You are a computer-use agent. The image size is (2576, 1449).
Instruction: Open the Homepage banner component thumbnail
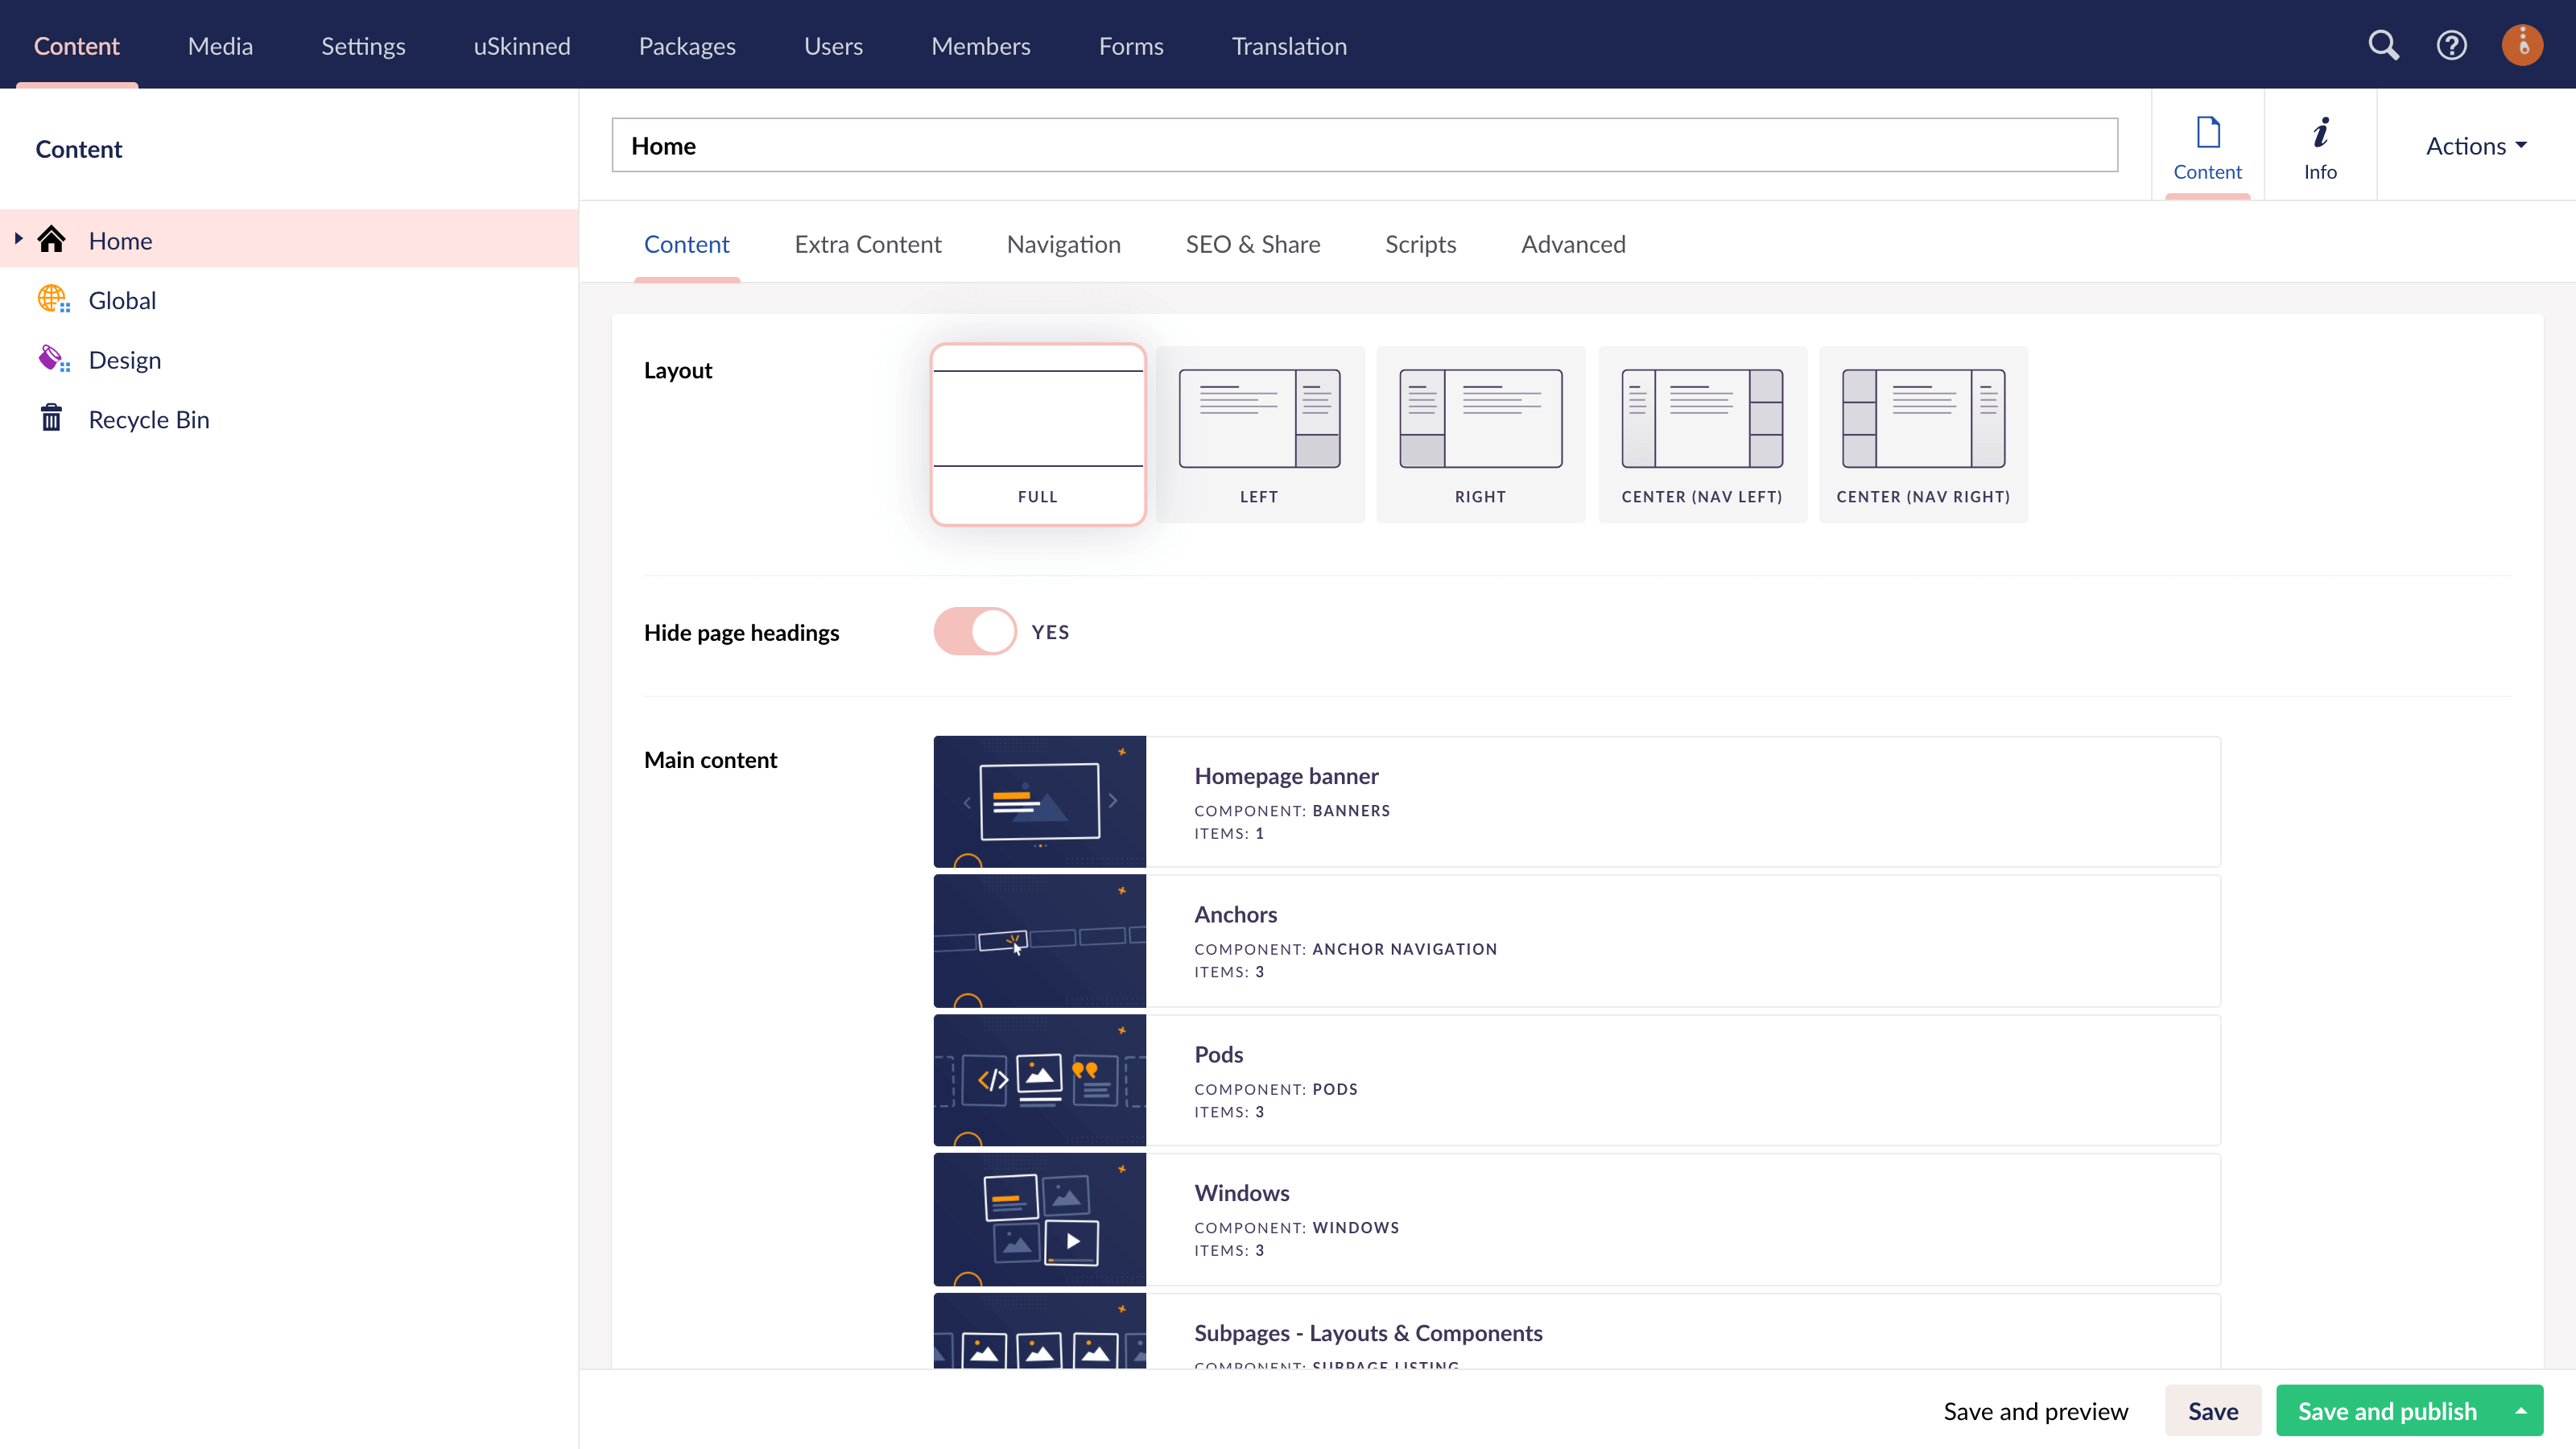[x=1039, y=802]
